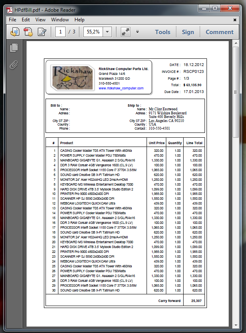Click row 7 MONITOR 24" Acer product
Screen dimensions: 246x333
pos(94,180)
